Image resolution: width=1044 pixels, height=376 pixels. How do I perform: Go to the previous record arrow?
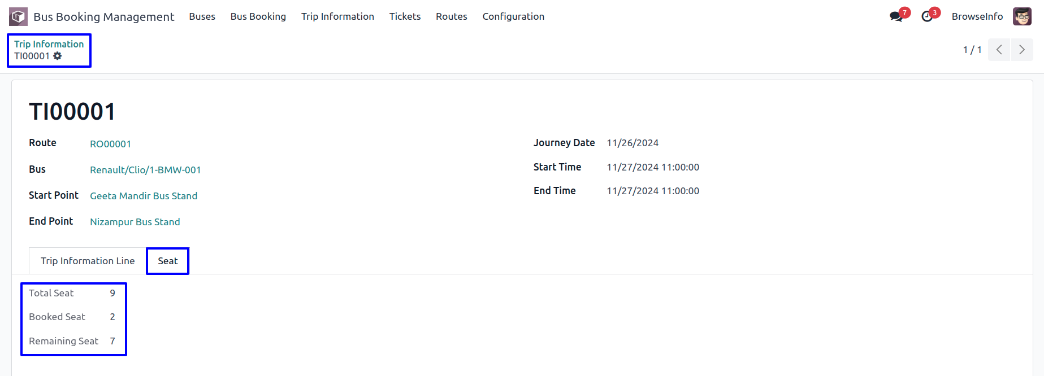point(999,50)
